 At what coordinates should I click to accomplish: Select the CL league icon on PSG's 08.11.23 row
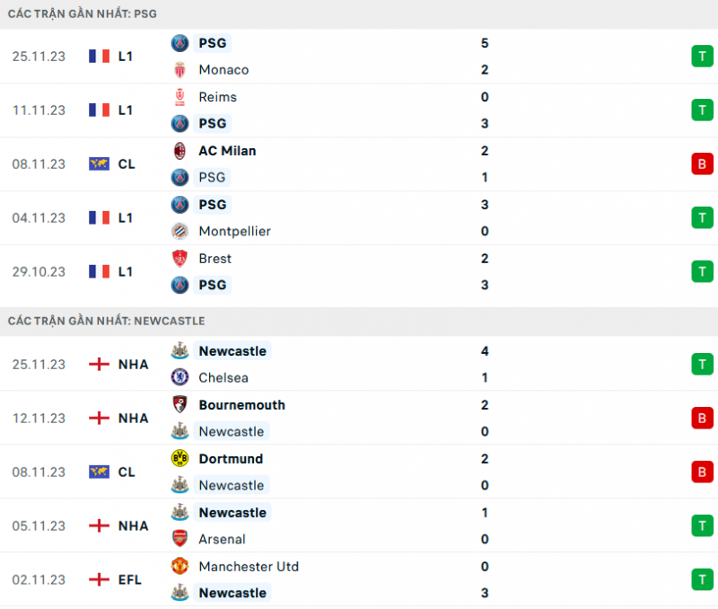(x=111, y=164)
